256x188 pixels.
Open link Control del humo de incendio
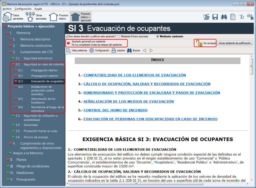coord(115,110)
